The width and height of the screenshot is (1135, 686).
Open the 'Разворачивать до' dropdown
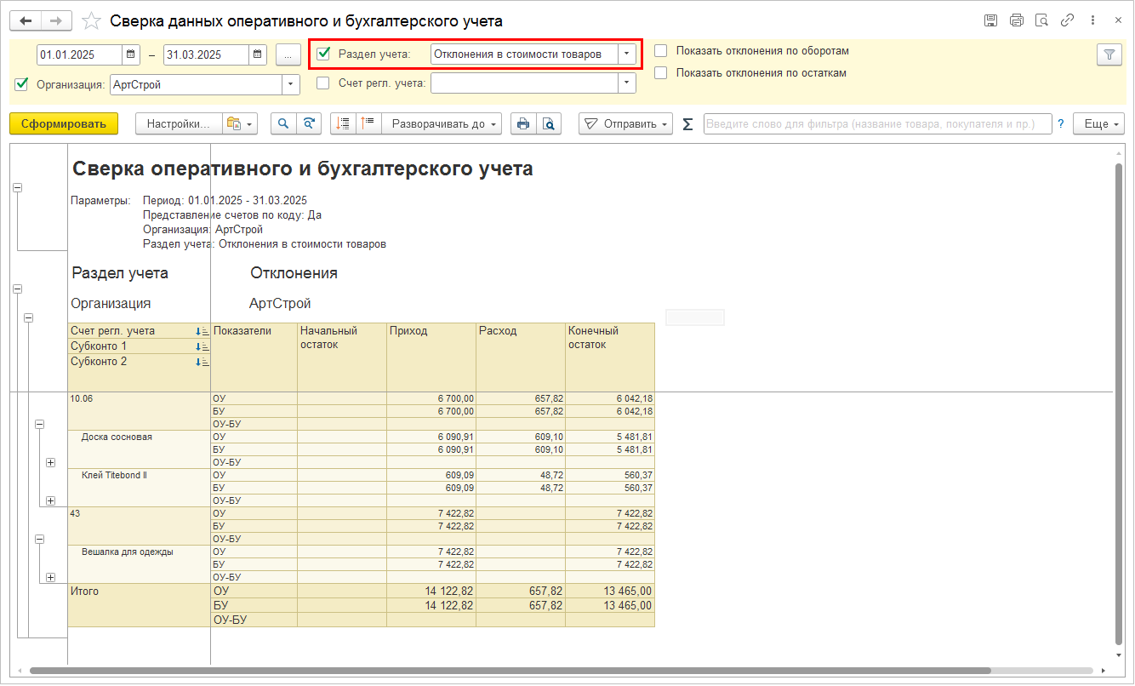tap(442, 124)
